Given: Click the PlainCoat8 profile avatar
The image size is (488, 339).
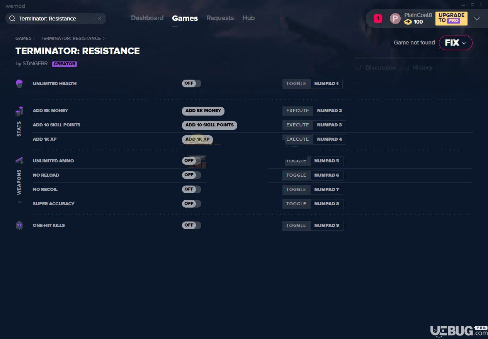Looking at the screenshot, I should coord(395,19).
